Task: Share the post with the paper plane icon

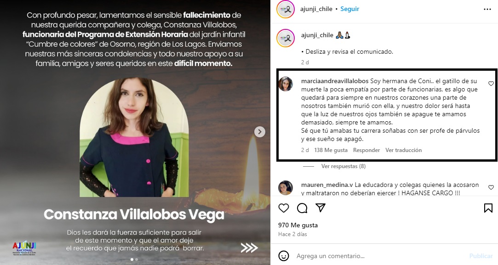Action: click(321, 208)
